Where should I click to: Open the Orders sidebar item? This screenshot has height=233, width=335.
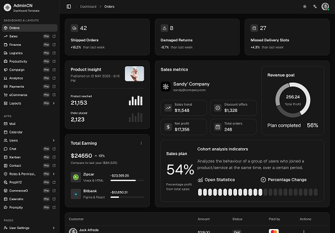(x=29, y=28)
